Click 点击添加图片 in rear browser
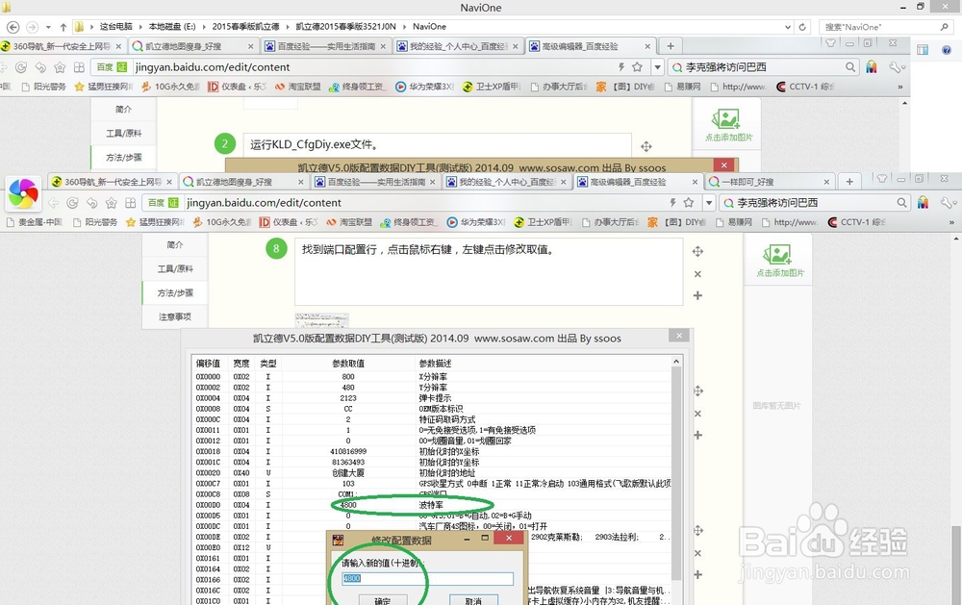The image size is (962, 605). [x=728, y=126]
